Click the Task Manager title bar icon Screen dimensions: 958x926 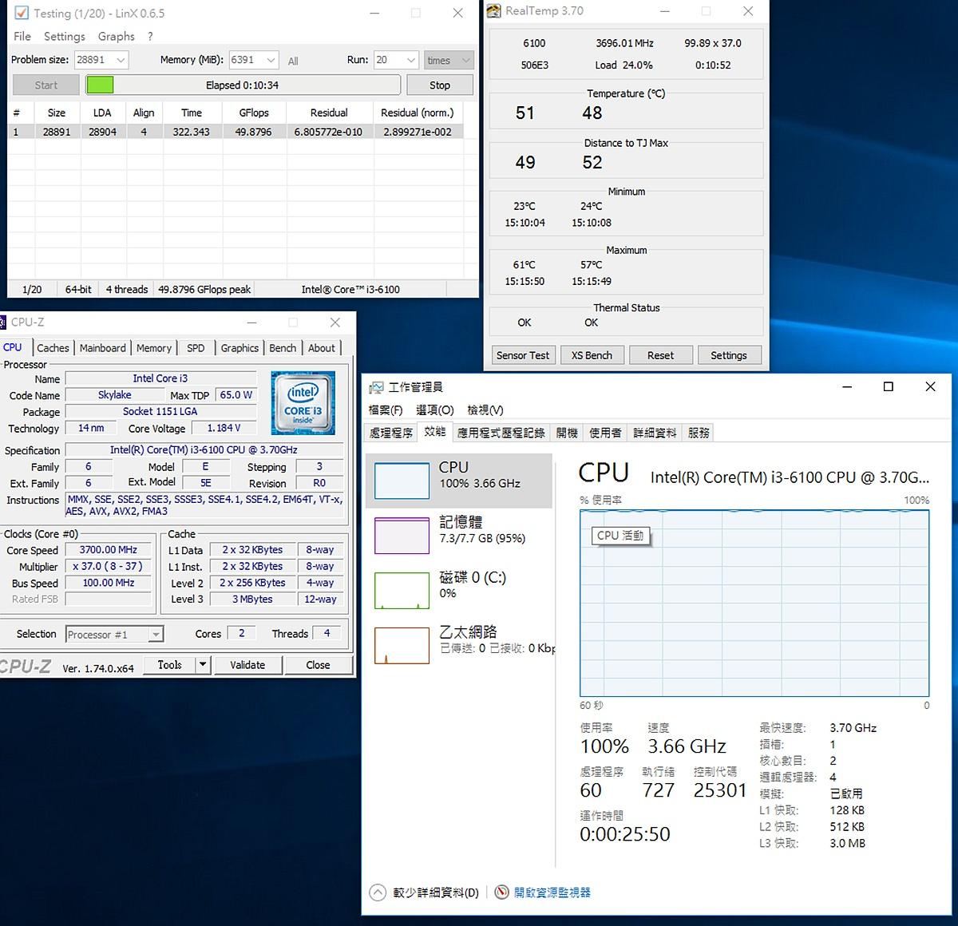tap(377, 387)
